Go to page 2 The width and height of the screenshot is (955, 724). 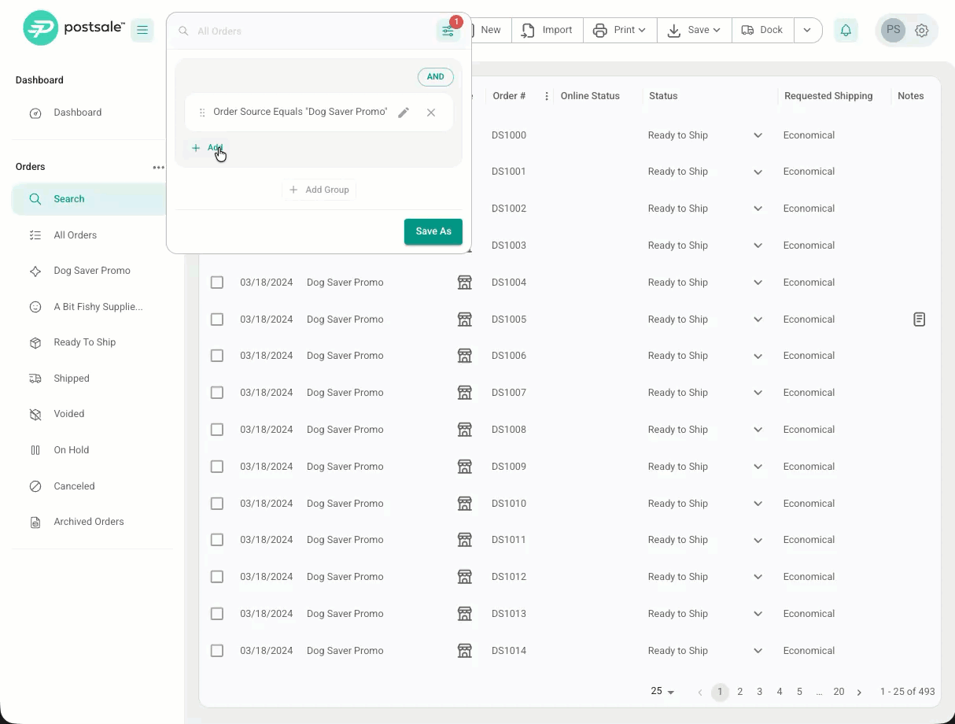[x=739, y=692]
